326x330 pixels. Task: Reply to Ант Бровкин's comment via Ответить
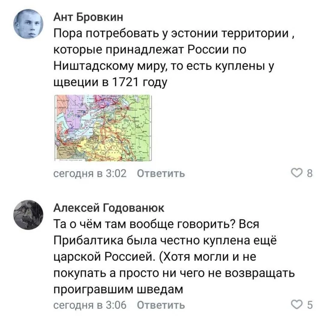click(x=161, y=173)
